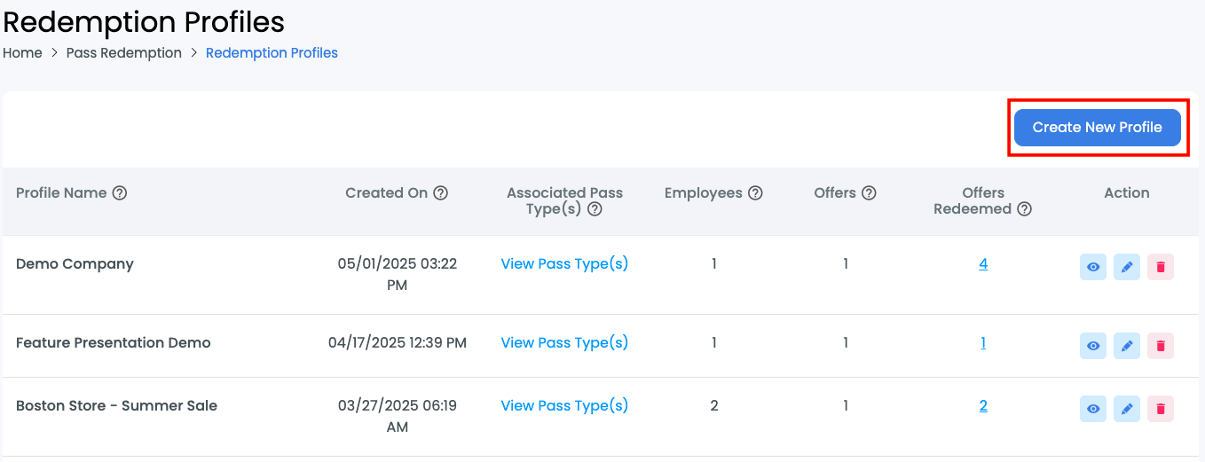Click the Employees column header
Screen dimensions: 1205x462
tap(704, 192)
